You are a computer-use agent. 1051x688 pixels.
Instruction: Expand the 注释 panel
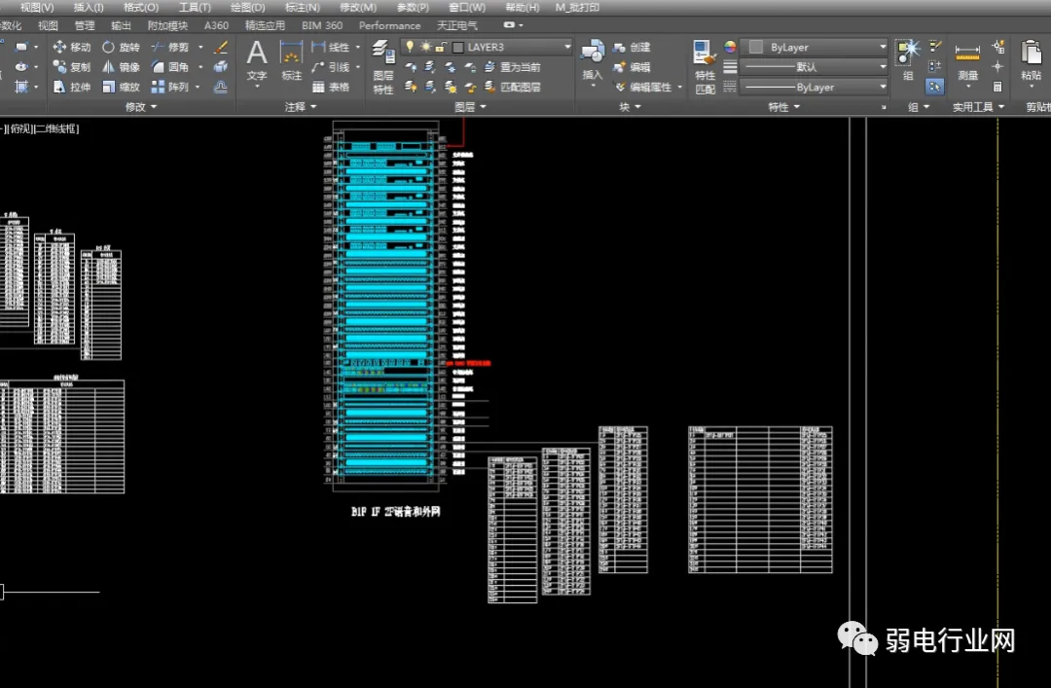click(301, 107)
